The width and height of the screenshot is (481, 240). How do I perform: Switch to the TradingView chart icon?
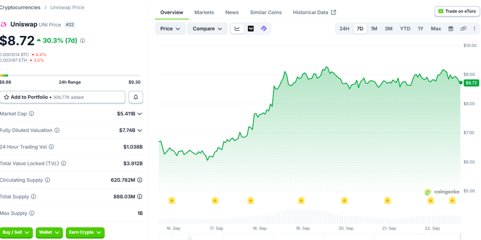(251, 28)
